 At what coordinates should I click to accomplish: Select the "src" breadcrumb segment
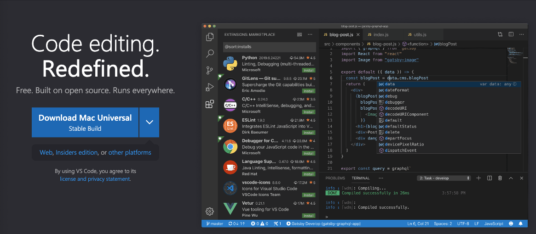pyautogui.click(x=327, y=44)
